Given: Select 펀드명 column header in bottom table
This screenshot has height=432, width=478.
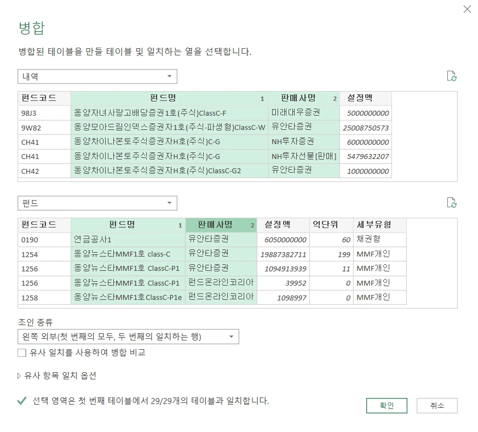Looking at the screenshot, I should 122,225.
